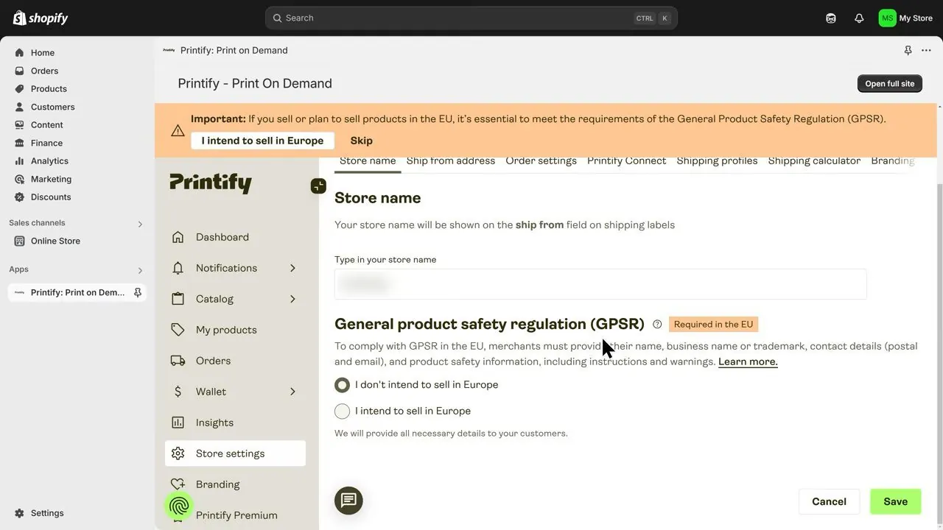Click the MS account avatar
The width and height of the screenshot is (943, 530).
[x=887, y=18]
